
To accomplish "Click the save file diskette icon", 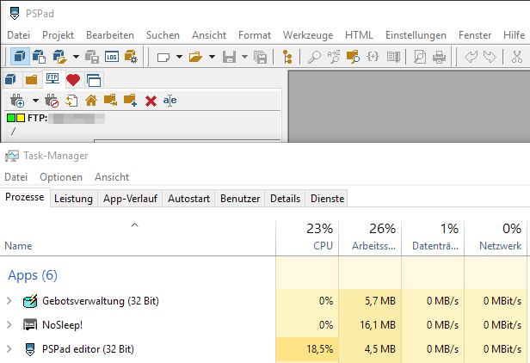I will pyautogui.click(x=229, y=57).
